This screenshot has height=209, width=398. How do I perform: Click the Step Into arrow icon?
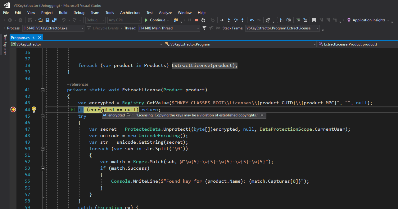click(229, 20)
